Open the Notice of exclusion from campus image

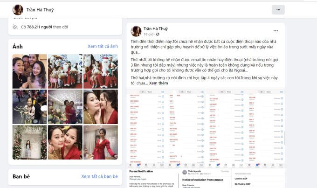pyautogui.click(x=206, y=179)
